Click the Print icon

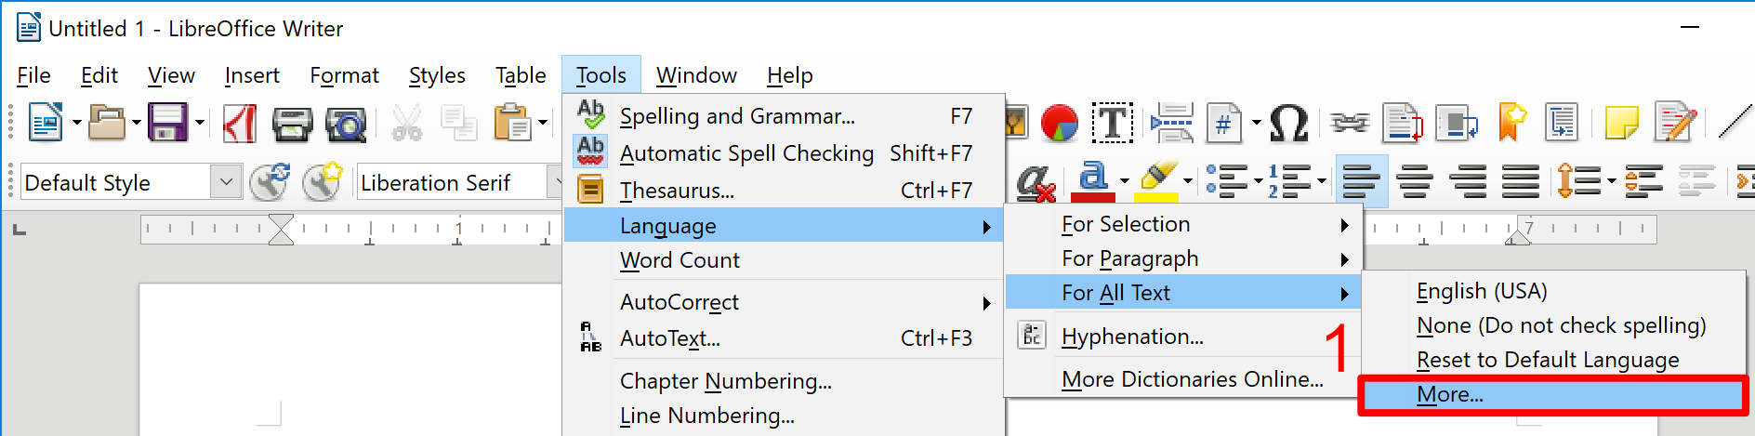click(x=292, y=123)
